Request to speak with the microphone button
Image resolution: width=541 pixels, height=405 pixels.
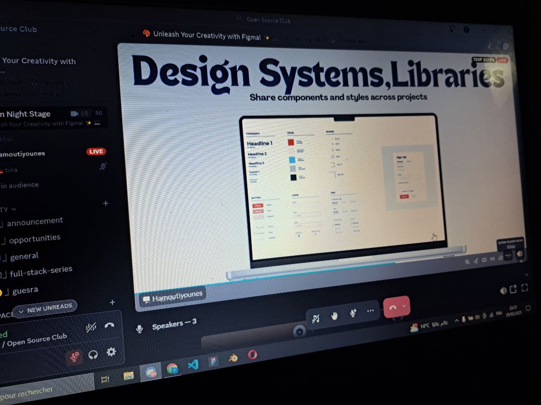pyautogui.click(x=352, y=313)
